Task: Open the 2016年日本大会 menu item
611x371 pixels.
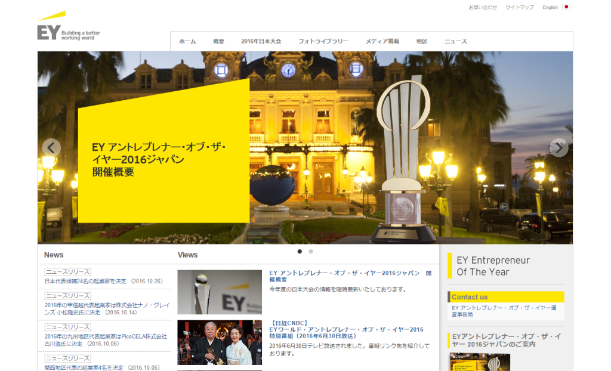Action: coord(261,41)
